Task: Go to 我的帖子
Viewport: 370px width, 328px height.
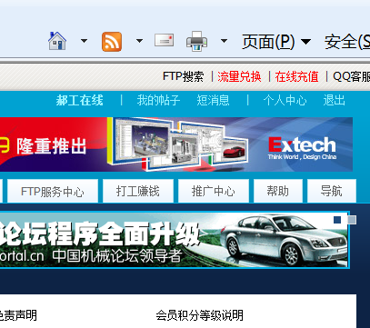Action: (x=158, y=100)
